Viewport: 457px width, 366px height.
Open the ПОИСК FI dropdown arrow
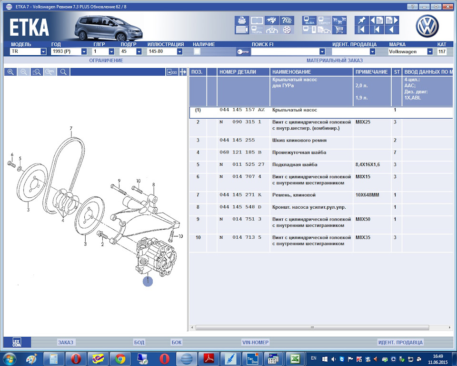point(322,51)
